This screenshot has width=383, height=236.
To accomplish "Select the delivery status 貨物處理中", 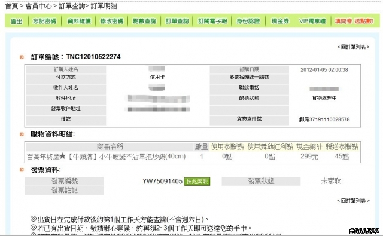I will [x=324, y=98].
